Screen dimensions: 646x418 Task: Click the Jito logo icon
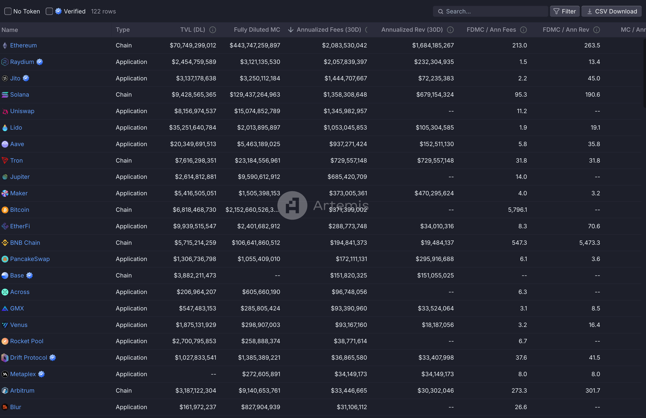(x=5, y=78)
